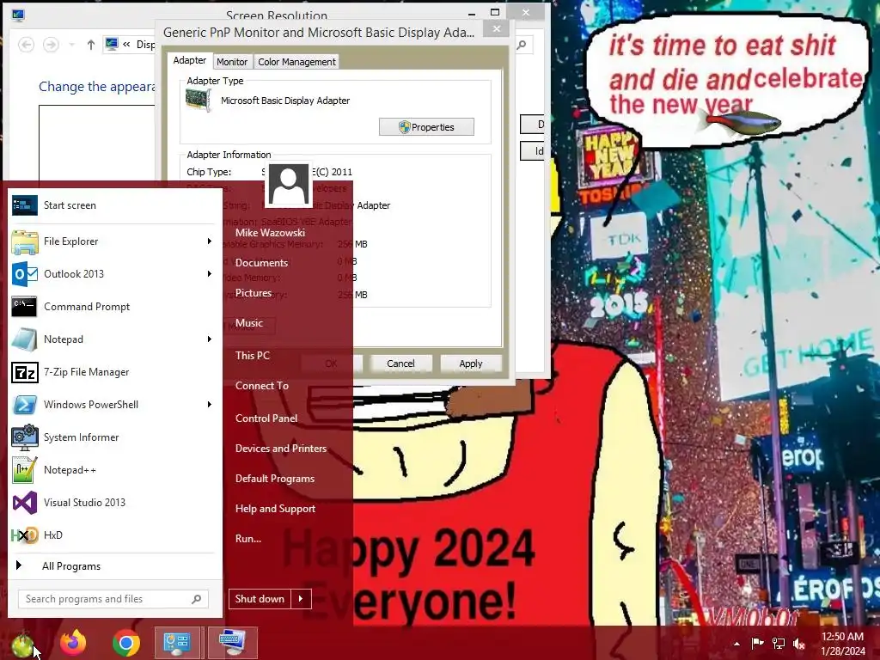Open Google Chrome from the taskbar
Screen dimensions: 880x660
[125, 643]
